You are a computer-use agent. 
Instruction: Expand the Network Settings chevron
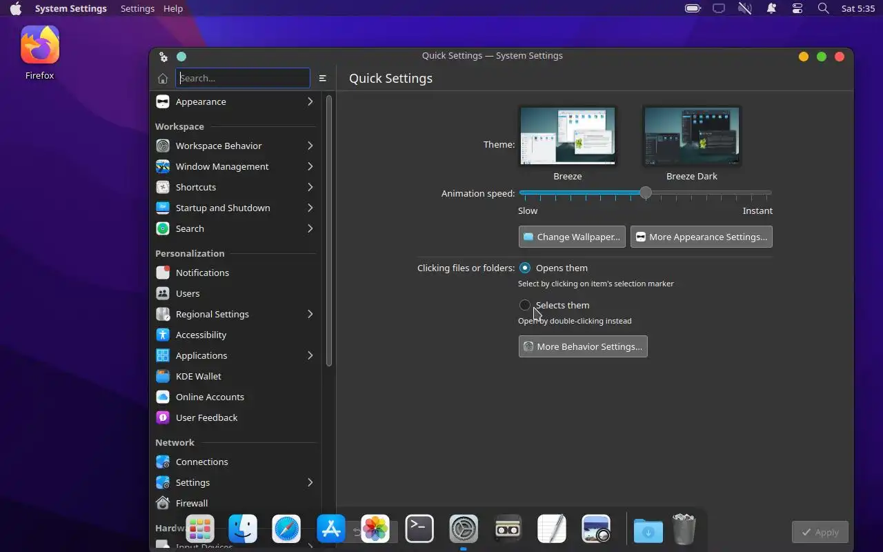tap(310, 482)
